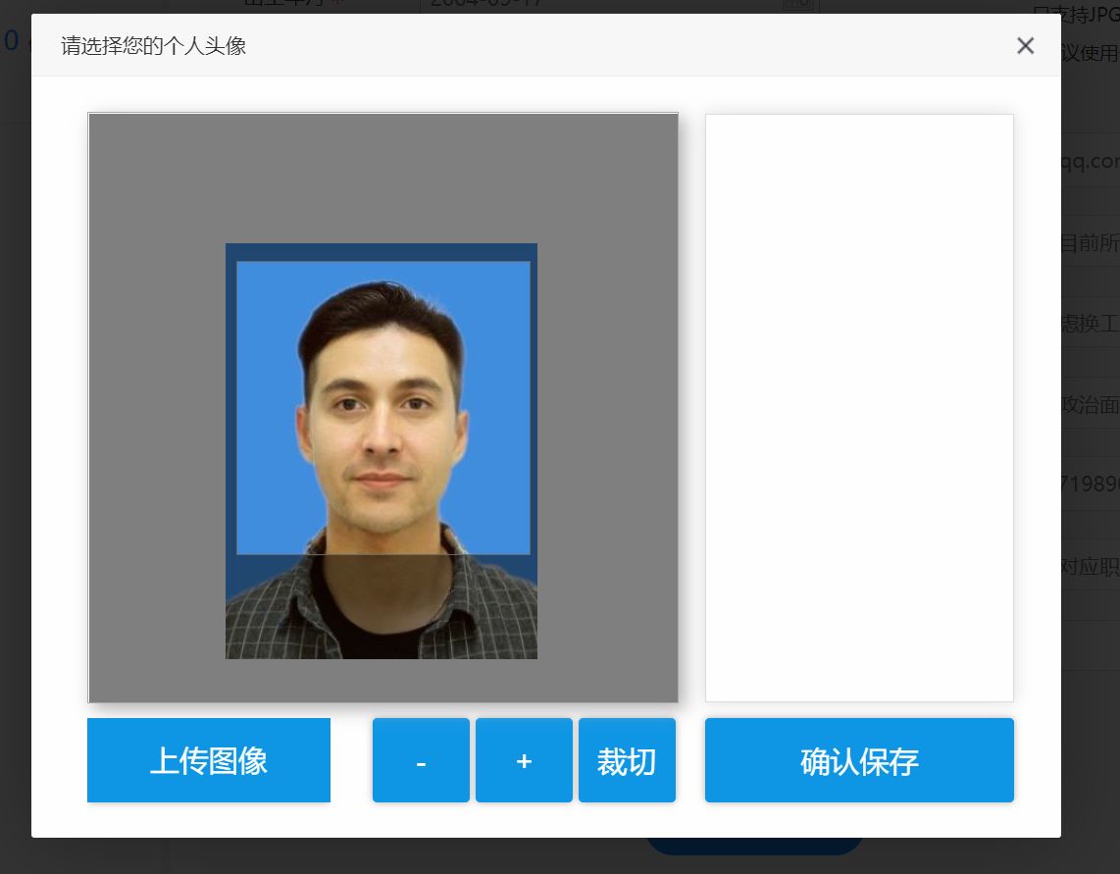Select the crop selection frame on the photo
Image resolution: width=1120 pixels, height=874 pixels.
click(382, 407)
